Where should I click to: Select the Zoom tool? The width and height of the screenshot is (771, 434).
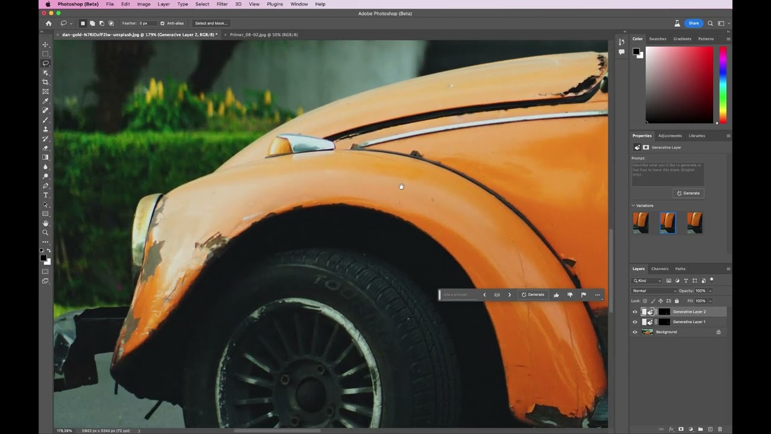[x=45, y=233]
